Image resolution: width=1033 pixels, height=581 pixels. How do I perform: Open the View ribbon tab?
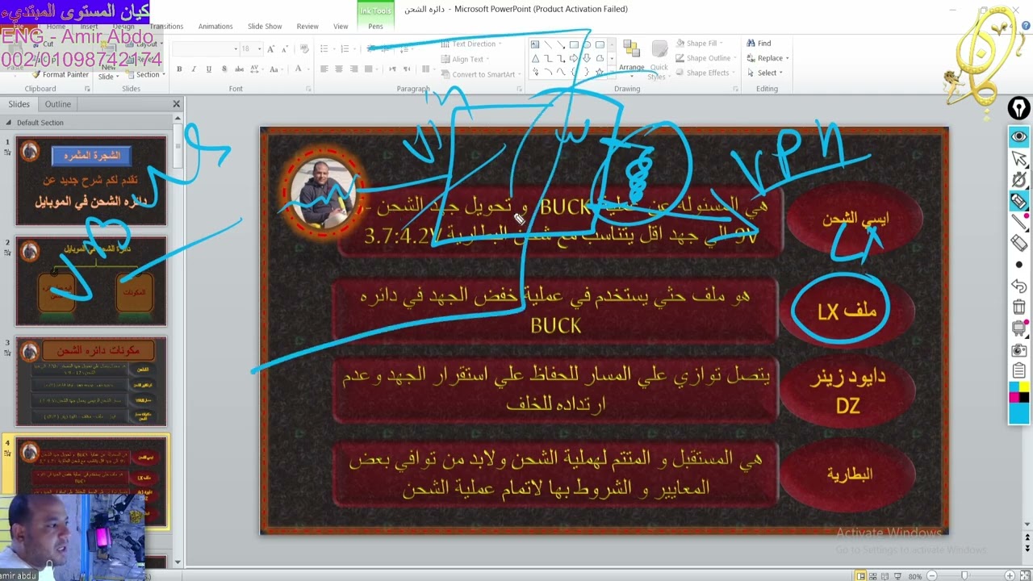click(341, 27)
